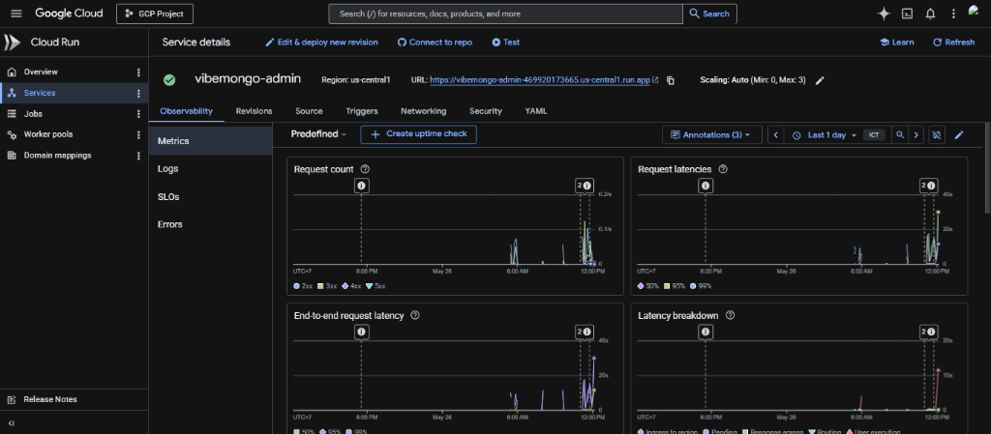Open the Annotations (3) dropdown
The height and width of the screenshot is (434, 991).
point(711,135)
